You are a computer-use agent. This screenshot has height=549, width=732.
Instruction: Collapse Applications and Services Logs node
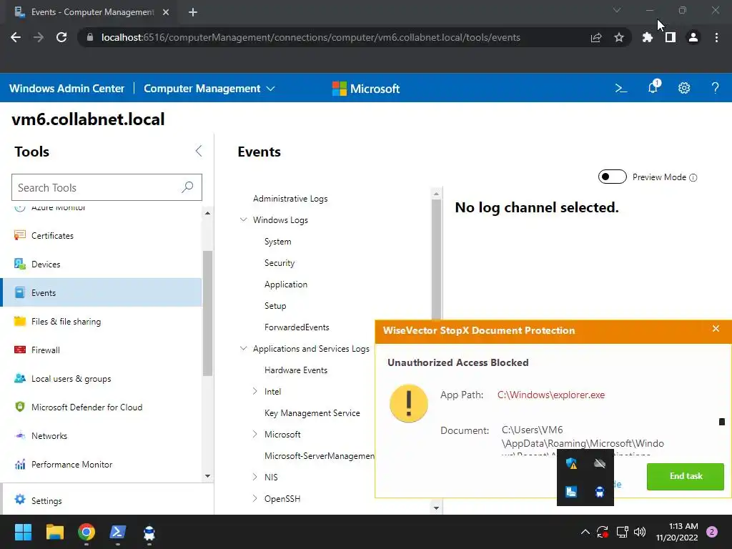click(243, 348)
